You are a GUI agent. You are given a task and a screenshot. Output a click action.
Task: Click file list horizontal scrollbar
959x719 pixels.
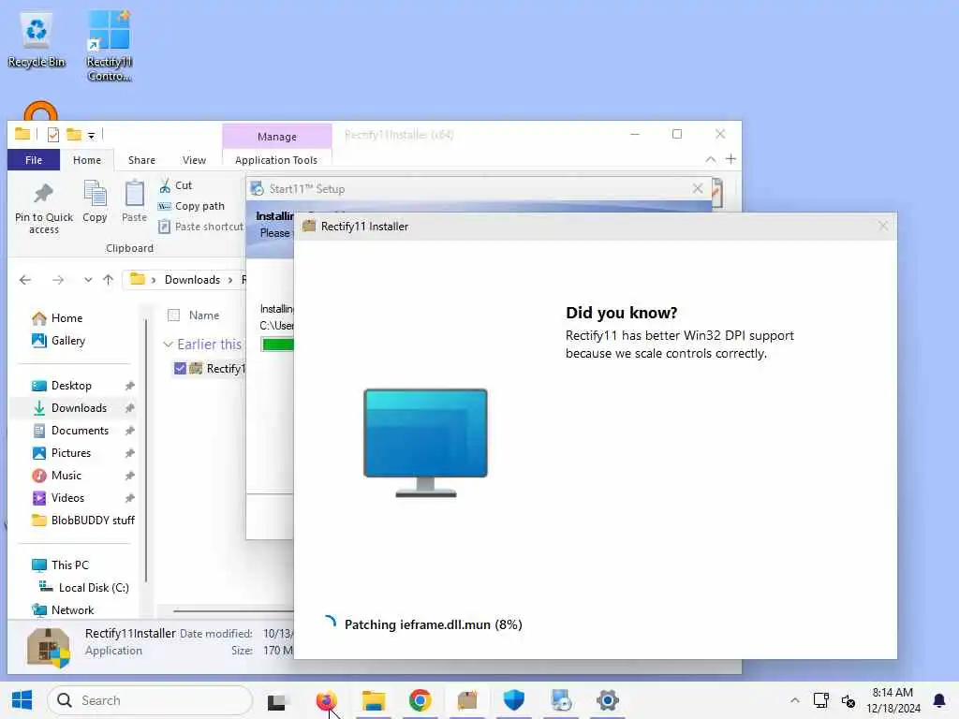[x=232, y=610]
